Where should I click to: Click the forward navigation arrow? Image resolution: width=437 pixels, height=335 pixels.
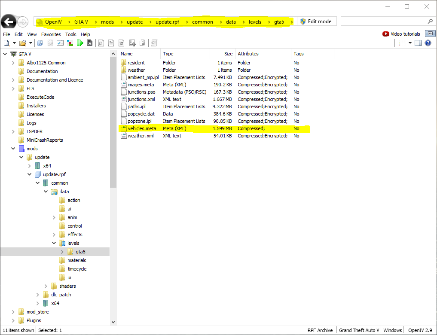pyautogui.click(x=23, y=22)
